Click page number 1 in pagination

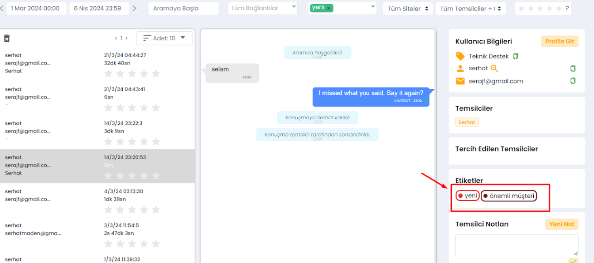tap(121, 39)
